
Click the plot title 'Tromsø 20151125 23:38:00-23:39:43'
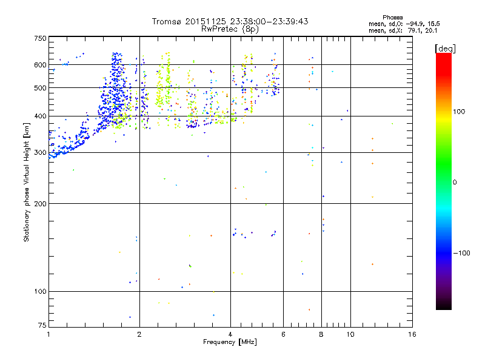(230, 21)
